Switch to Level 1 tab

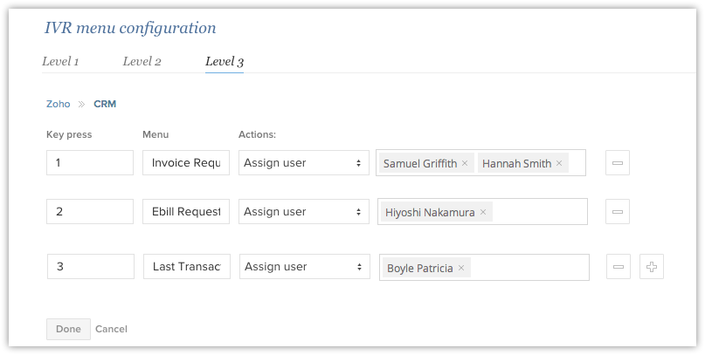click(60, 62)
